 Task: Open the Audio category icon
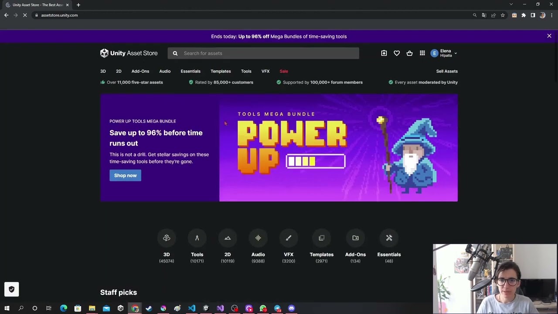pos(258,238)
